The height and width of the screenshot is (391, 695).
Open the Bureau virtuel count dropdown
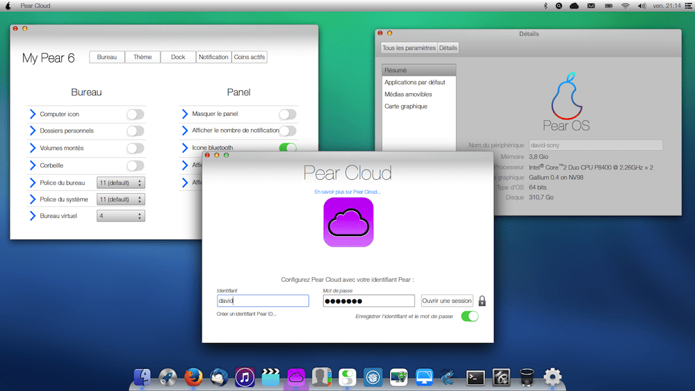[x=121, y=216]
